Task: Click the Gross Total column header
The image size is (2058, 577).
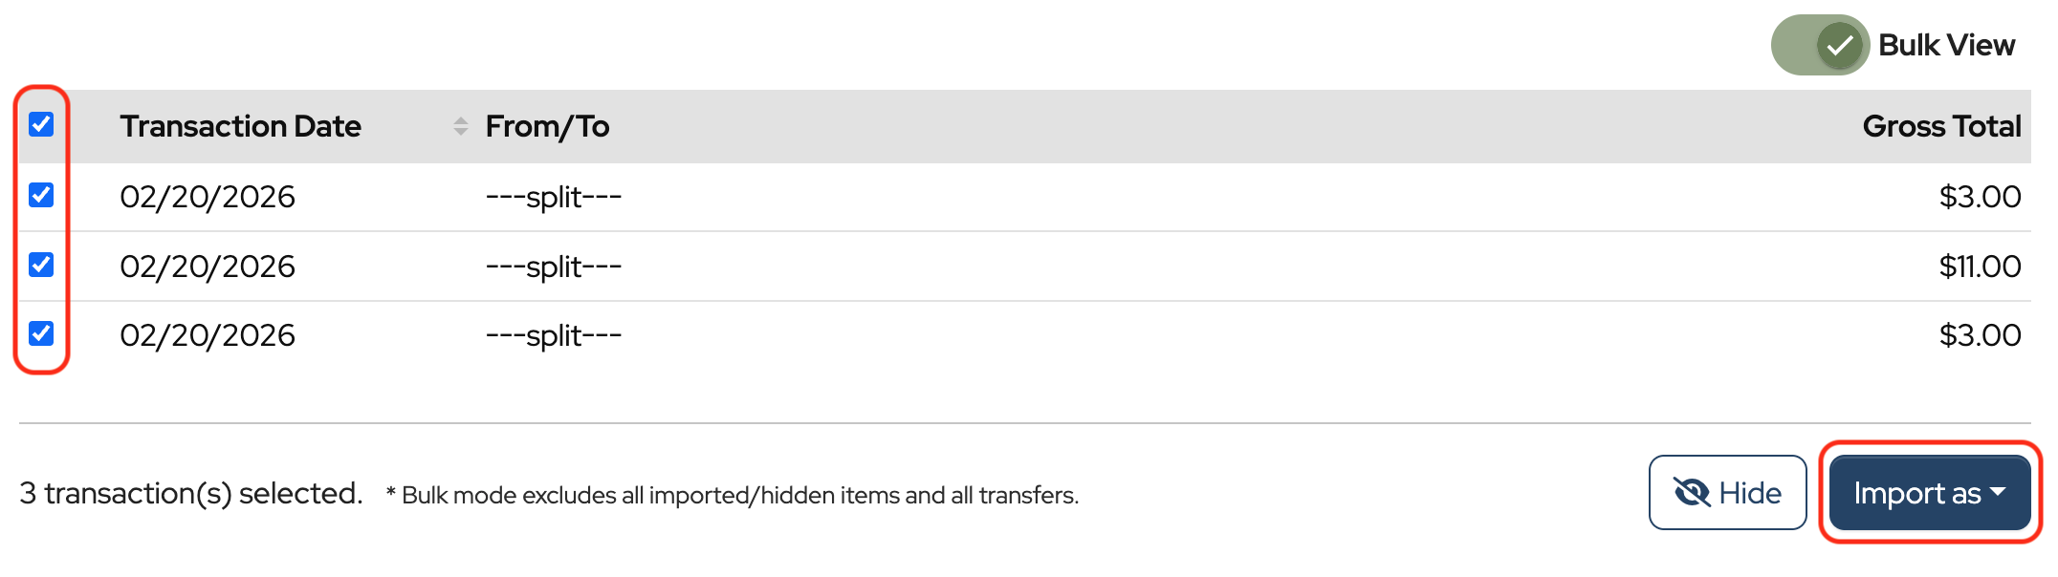Action: 1940,126
